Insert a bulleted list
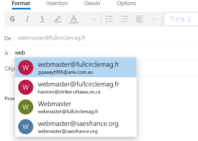Screen dimensions: 198x141 (x=109, y=19)
